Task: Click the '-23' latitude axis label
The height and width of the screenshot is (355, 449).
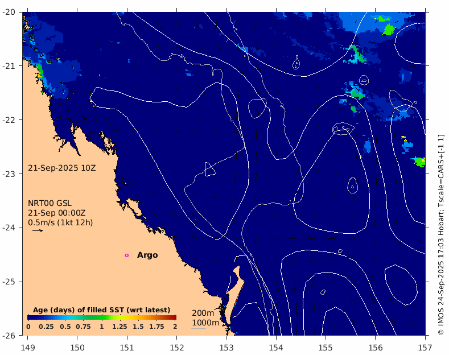Action: [9, 174]
